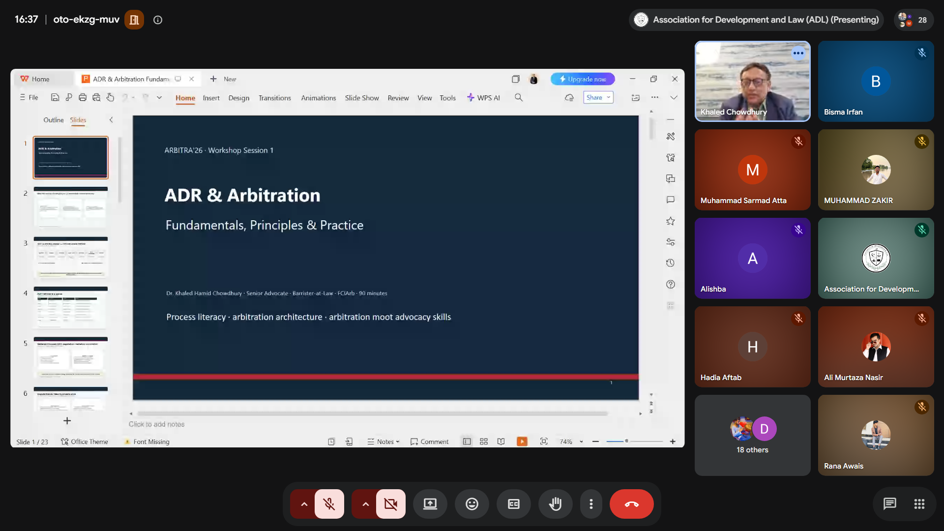Viewport: 944px width, 531px height.
Task: Open the Share dropdown button
Action: pyautogui.click(x=598, y=97)
